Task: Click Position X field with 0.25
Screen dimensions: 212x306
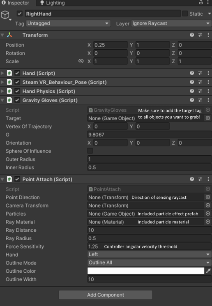Action: [x=110, y=45]
